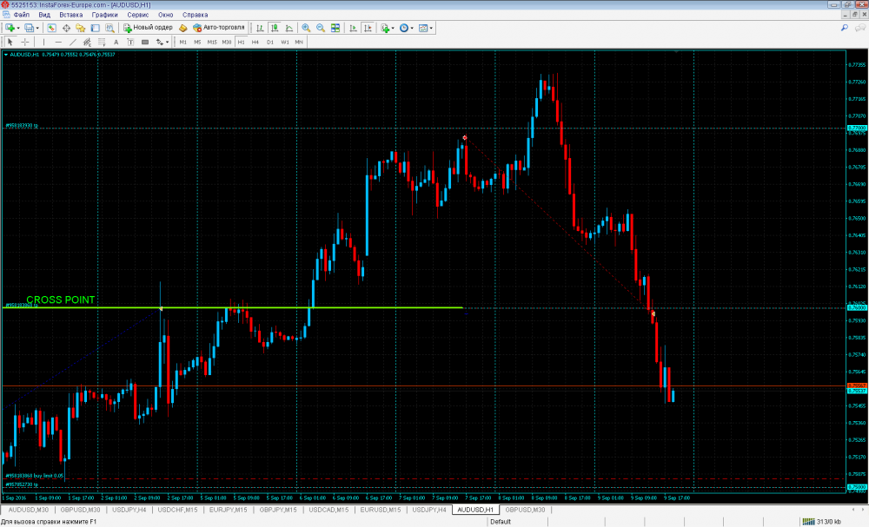
Task: Zoom in on the chart
Action: (306, 28)
